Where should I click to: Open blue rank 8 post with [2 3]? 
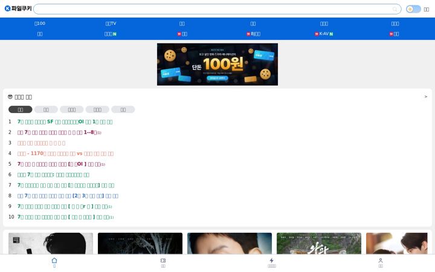point(68,196)
